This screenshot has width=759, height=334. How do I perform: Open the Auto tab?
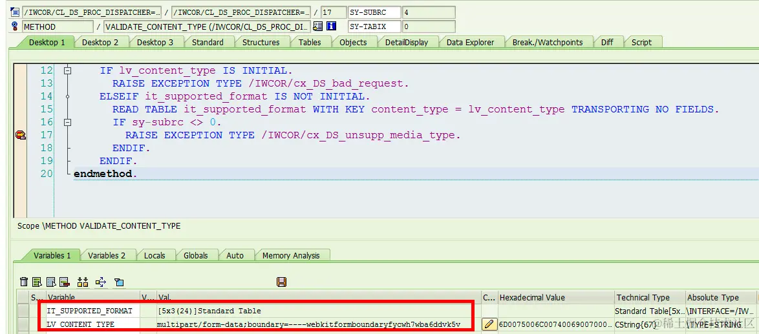tap(235, 255)
